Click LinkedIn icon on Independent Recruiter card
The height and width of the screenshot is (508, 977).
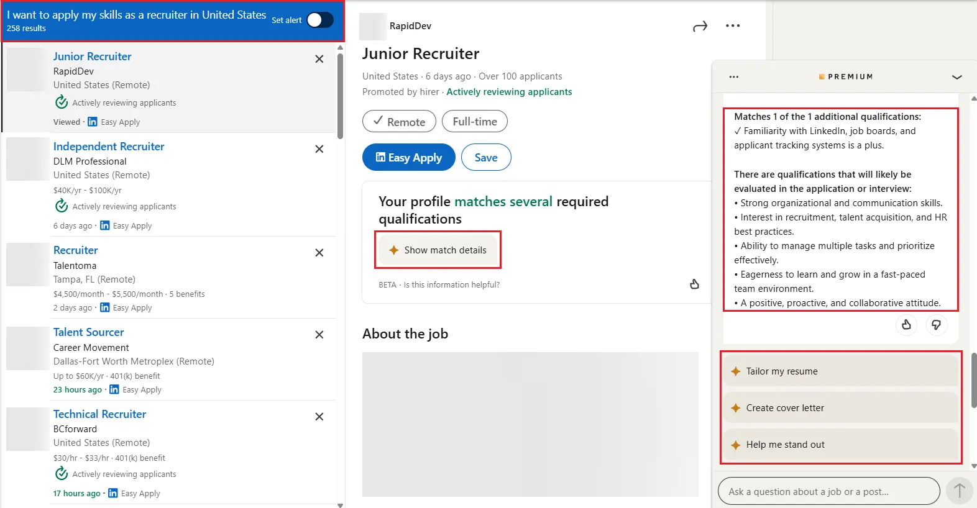(104, 225)
